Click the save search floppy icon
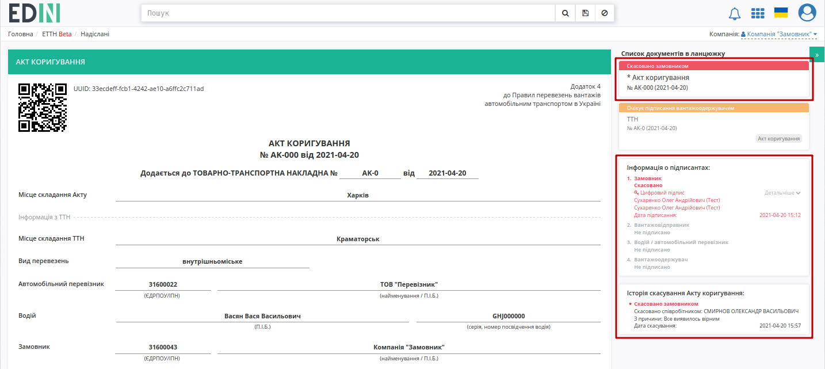Viewport: 825px width, 369px height. [x=585, y=13]
